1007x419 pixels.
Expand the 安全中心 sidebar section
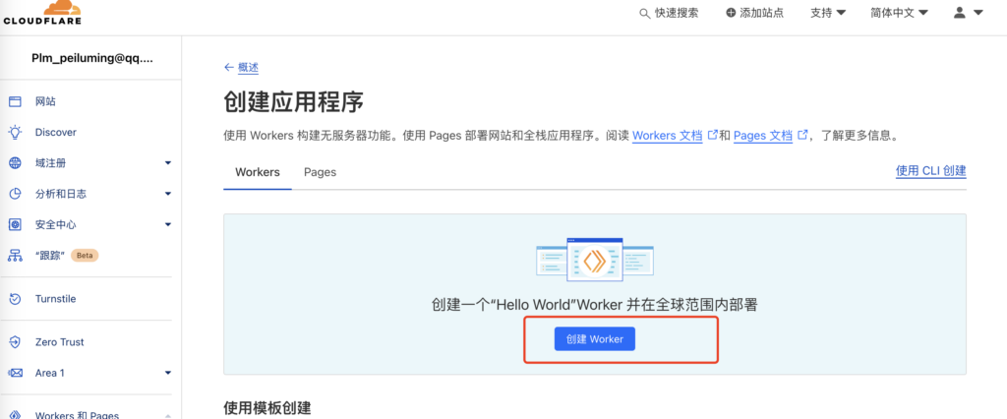pyautogui.click(x=168, y=224)
